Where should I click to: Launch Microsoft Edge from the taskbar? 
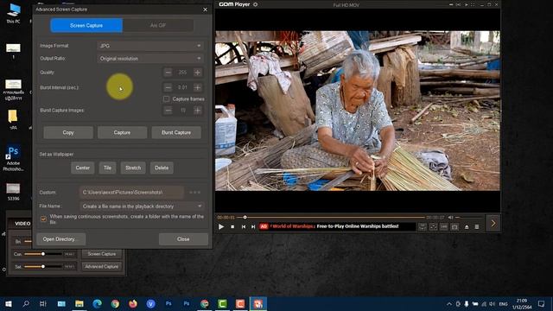point(97,303)
